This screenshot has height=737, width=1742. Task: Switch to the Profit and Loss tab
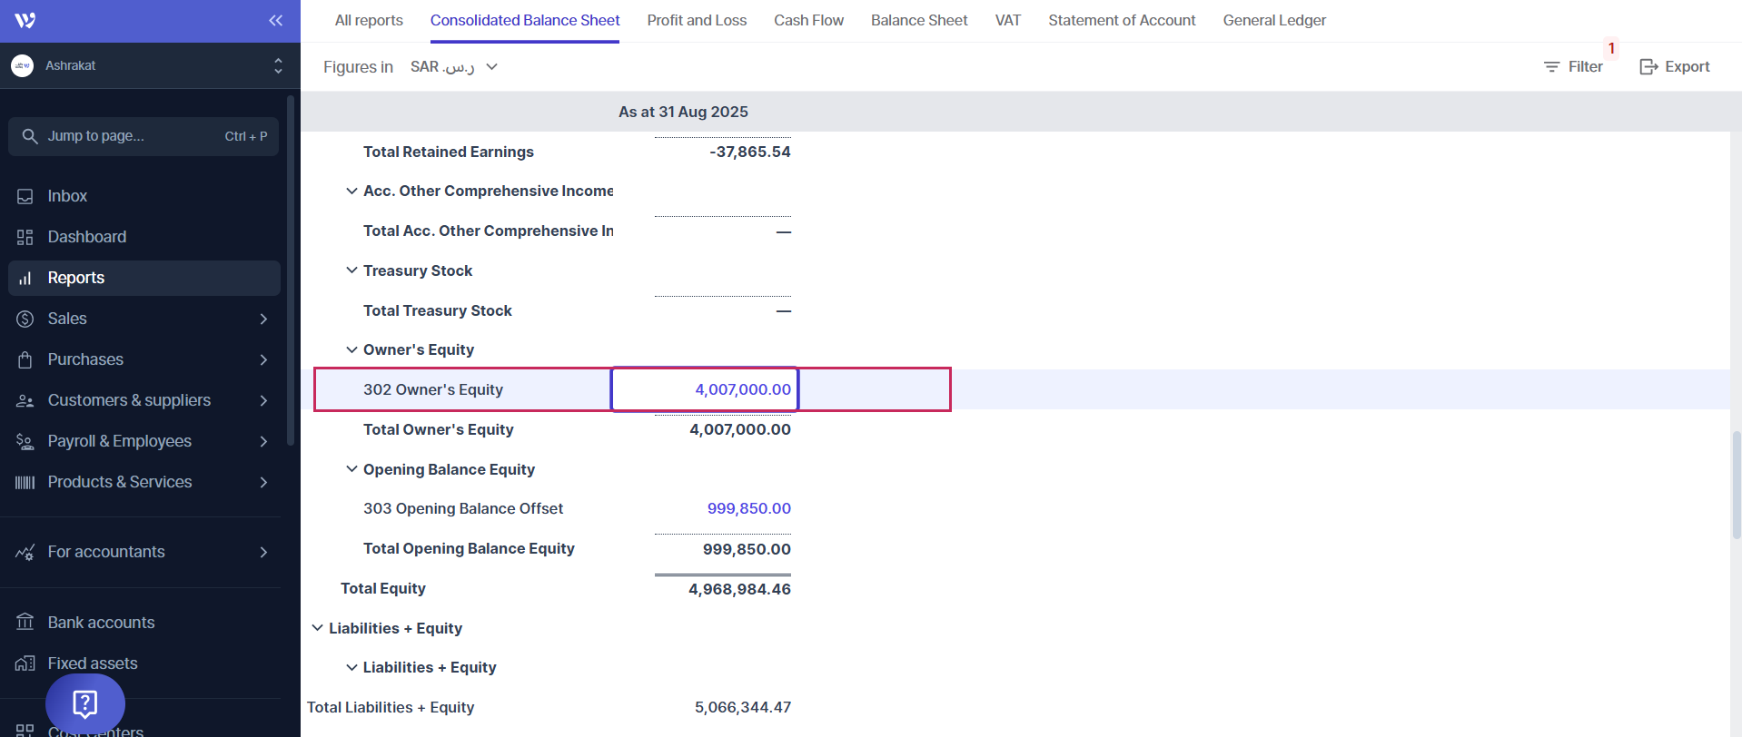coord(697,20)
